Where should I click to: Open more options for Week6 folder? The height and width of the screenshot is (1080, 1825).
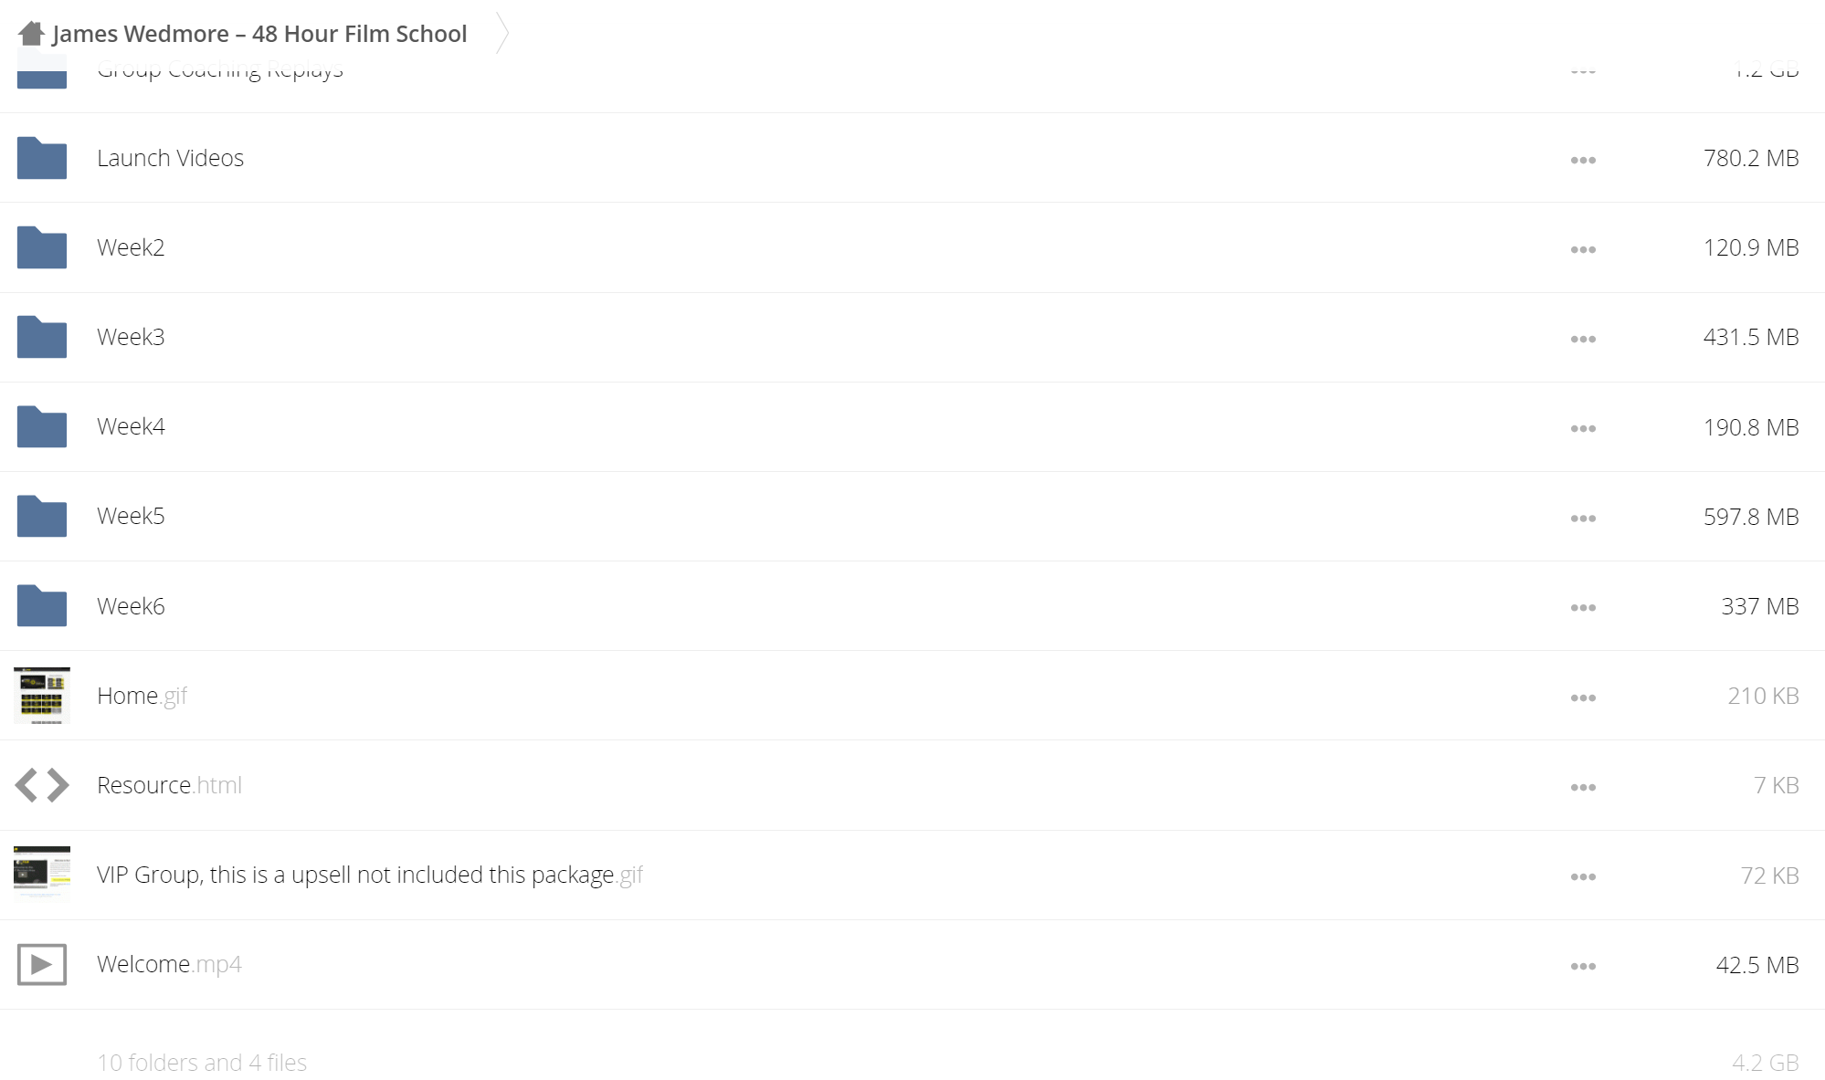tap(1583, 607)
